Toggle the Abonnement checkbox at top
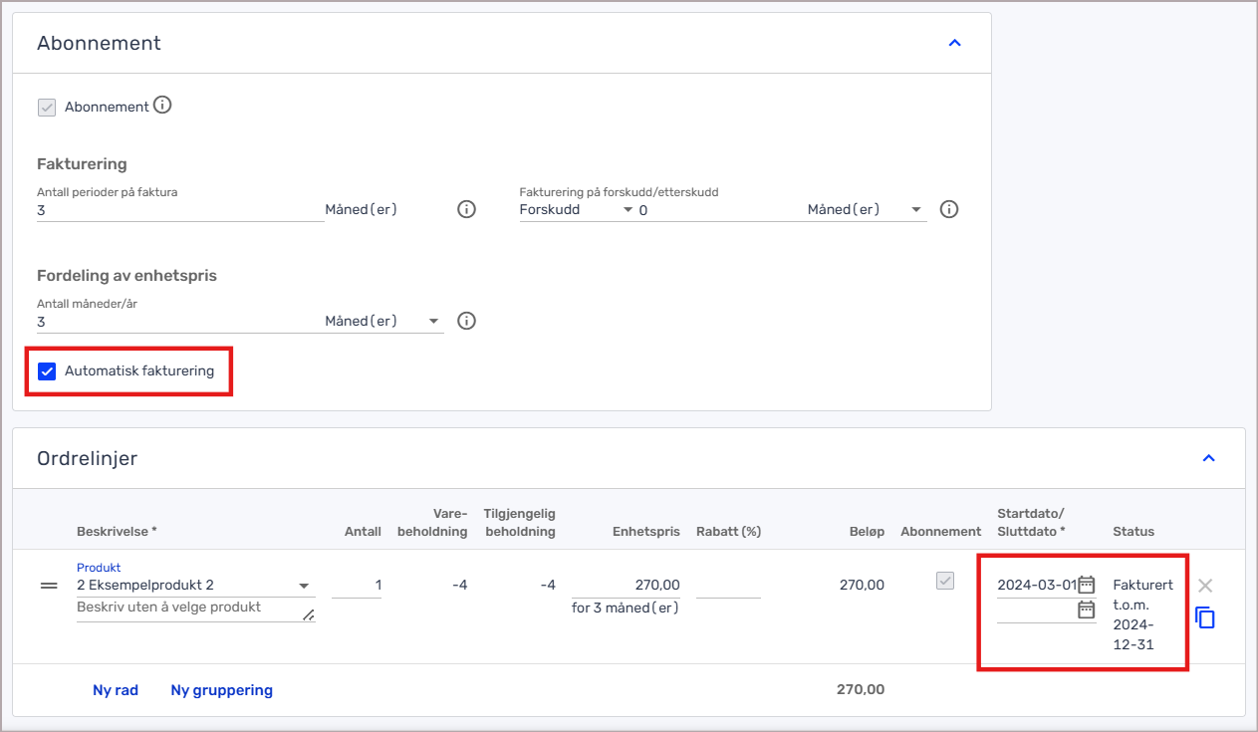The width and height of the screenshot is (1258, 732). [x=47, y=107]
